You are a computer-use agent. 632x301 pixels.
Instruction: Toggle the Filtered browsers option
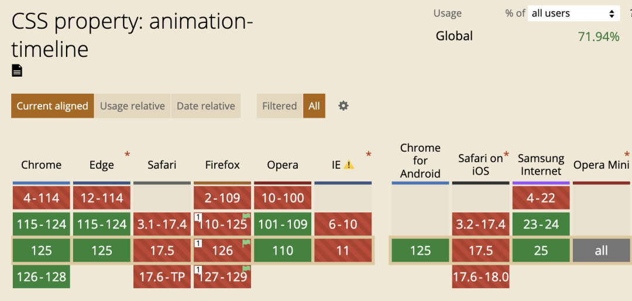pyautogui.click(x=279, y=106)
